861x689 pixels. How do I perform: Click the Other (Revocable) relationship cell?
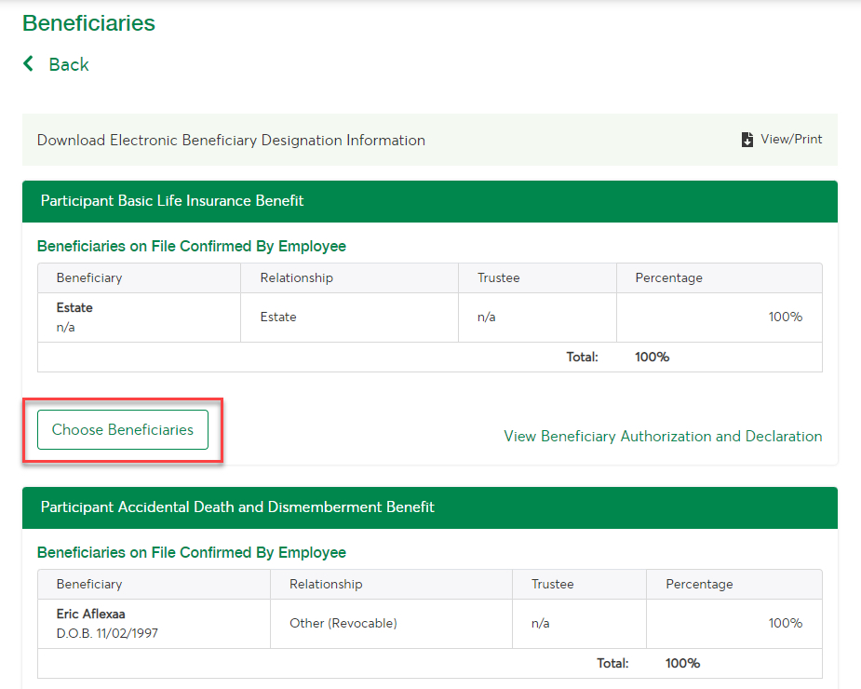coord(343,623)
